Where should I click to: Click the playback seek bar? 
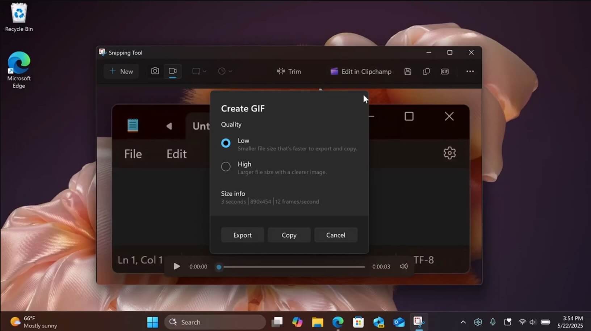290,267
